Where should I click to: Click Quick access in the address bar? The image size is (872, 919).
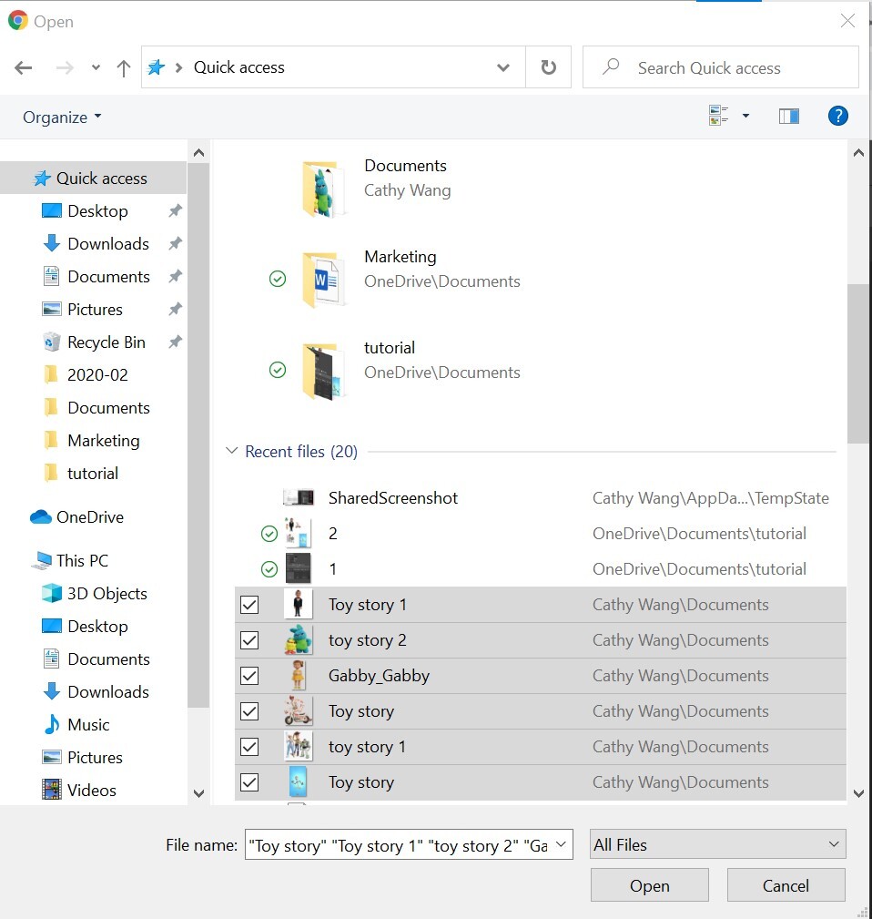[x=239, y=67]
